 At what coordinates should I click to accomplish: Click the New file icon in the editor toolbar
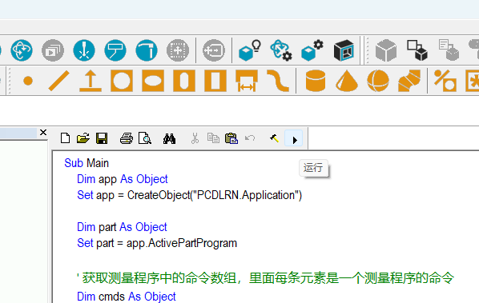click(65, 138)
